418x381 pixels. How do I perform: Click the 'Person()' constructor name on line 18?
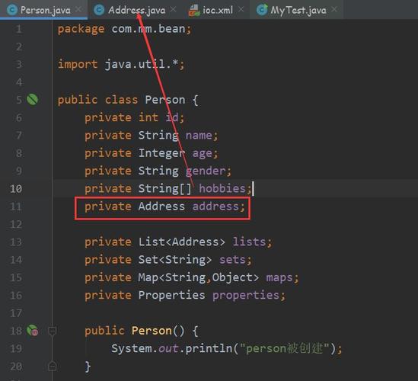click(x=152, y=331)
